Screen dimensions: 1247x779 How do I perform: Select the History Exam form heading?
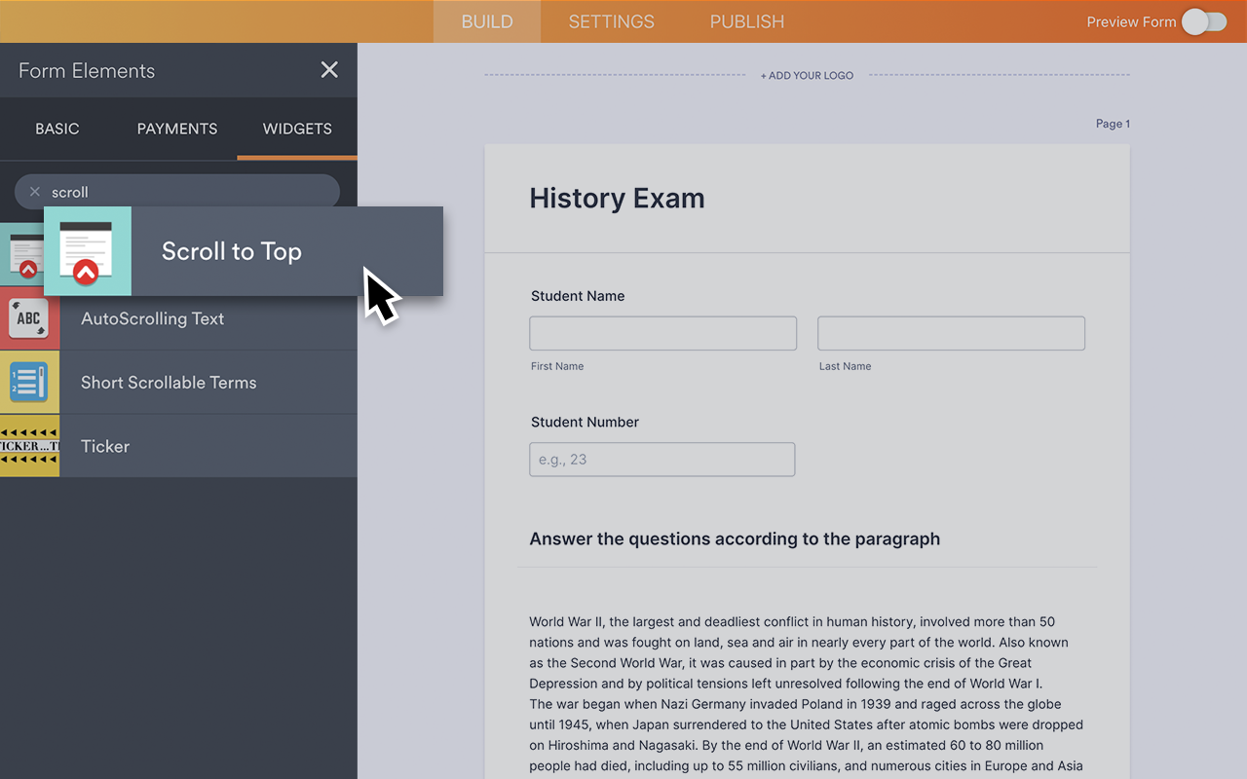point(617,199)
